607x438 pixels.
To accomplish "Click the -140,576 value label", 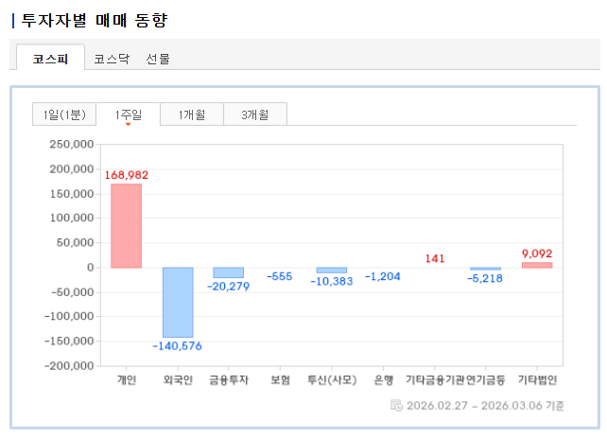I will [x=178, y=346].
